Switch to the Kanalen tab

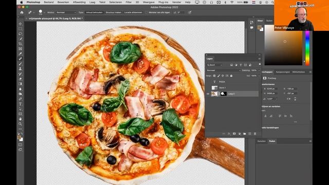262,141
